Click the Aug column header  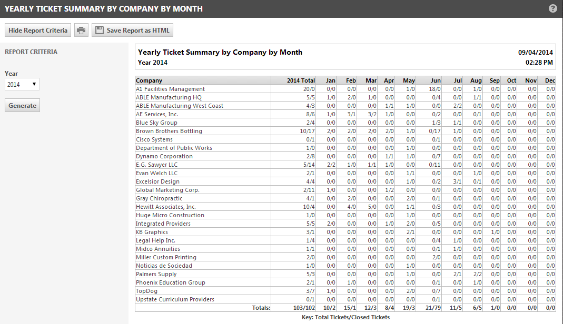click(x=476, y=80)
